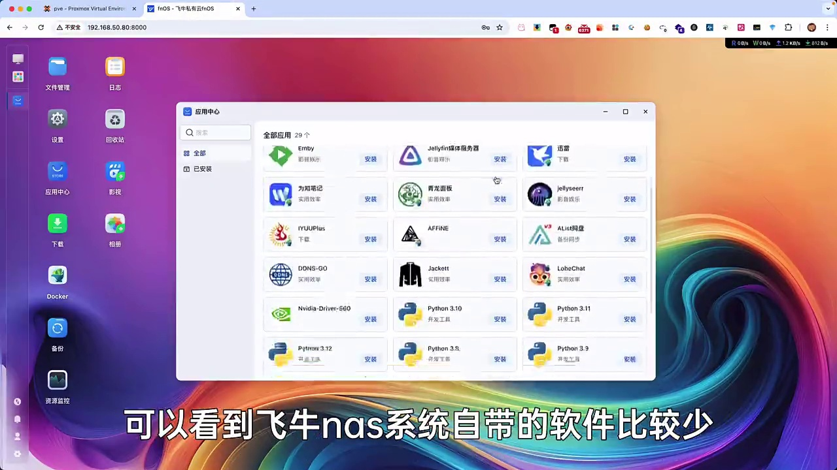
Task: Switch to the pve Proxmox browser tab
Action: tap(90, 8)
